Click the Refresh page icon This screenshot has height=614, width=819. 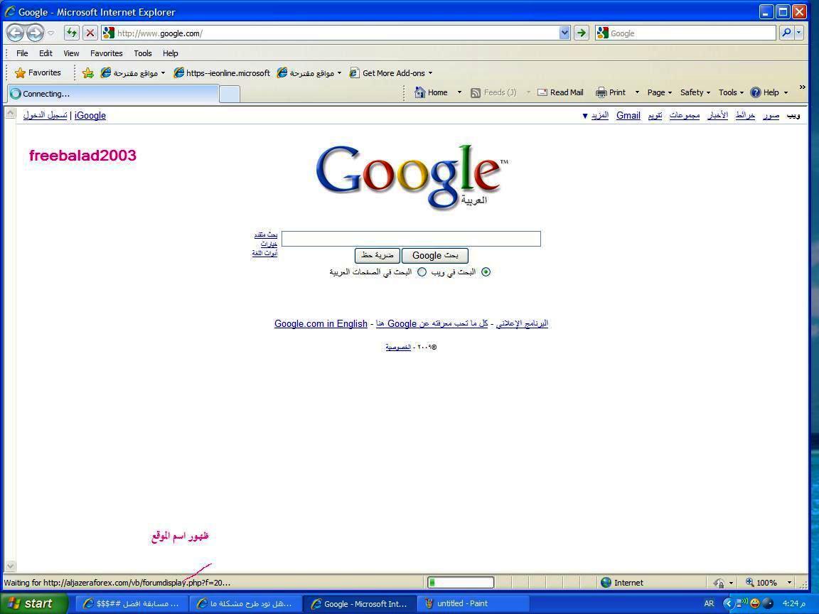(71, 33)
